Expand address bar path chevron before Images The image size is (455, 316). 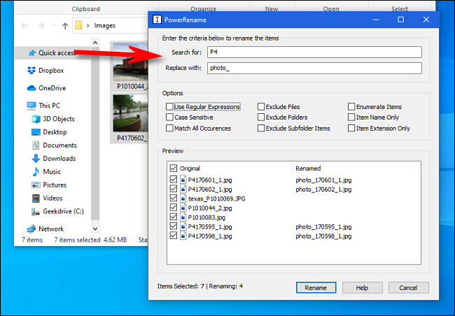pos(88,25)
